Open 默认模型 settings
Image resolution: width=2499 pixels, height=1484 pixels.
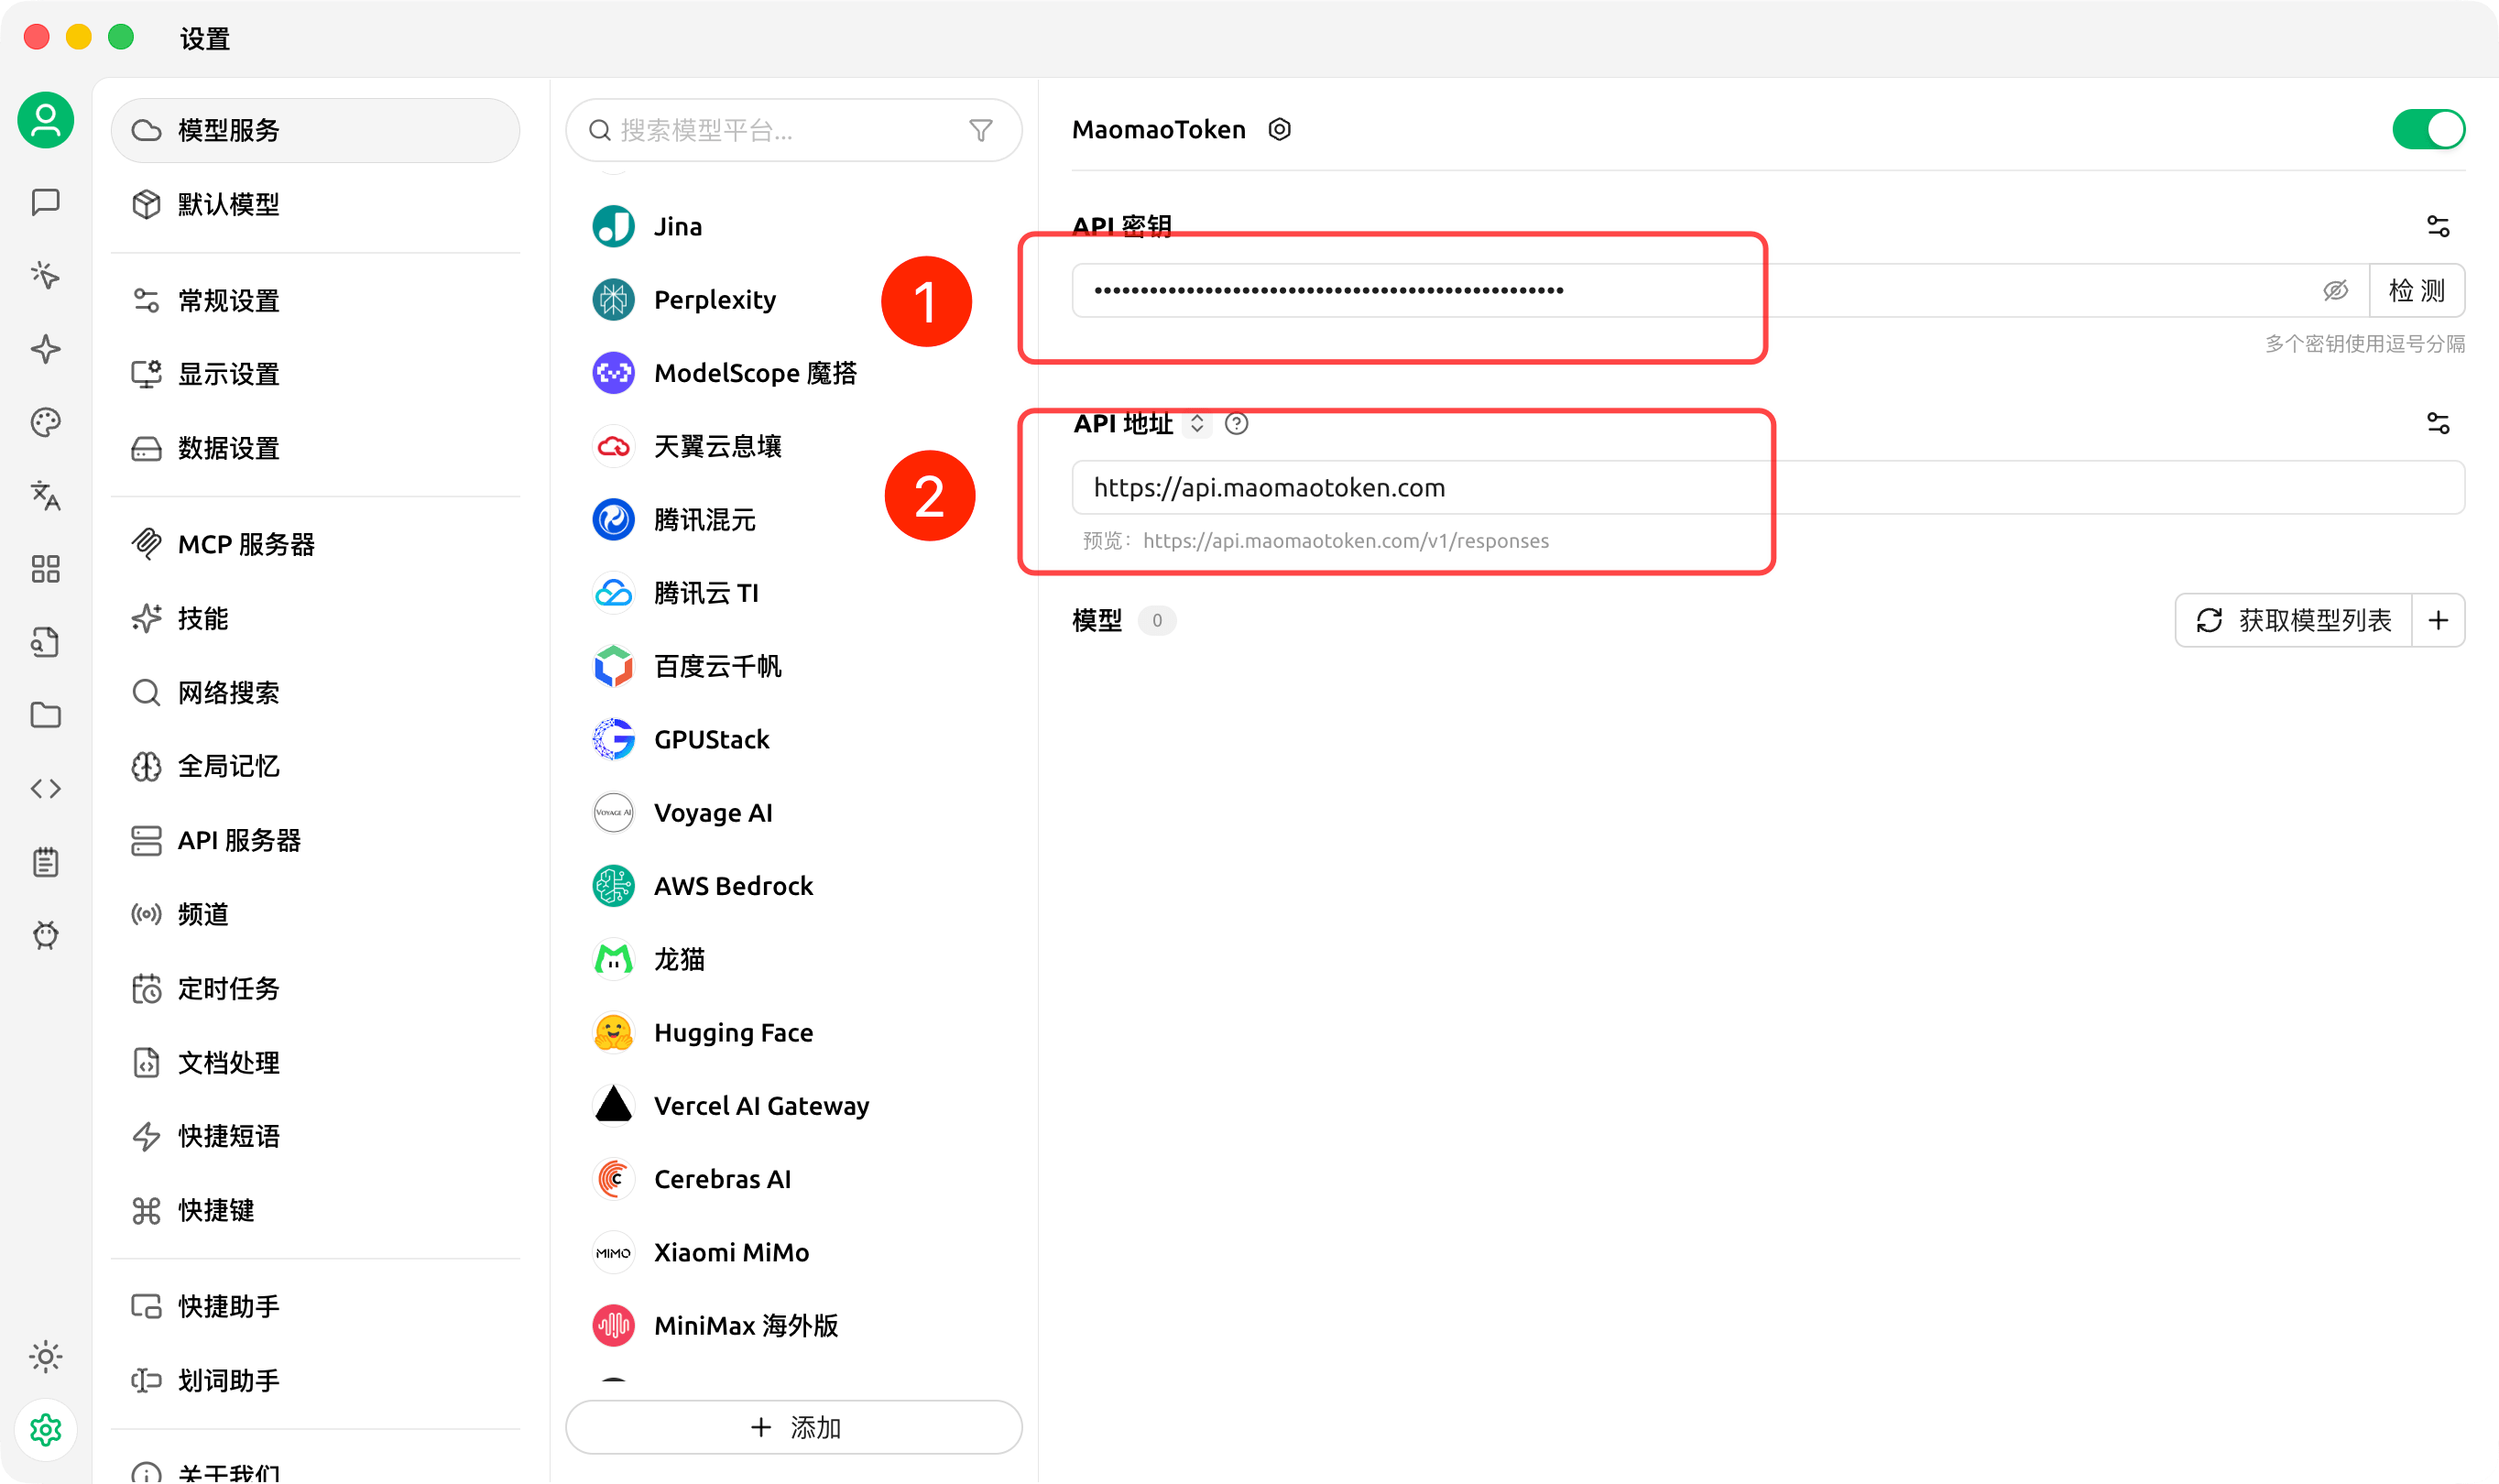pos(315,204)
